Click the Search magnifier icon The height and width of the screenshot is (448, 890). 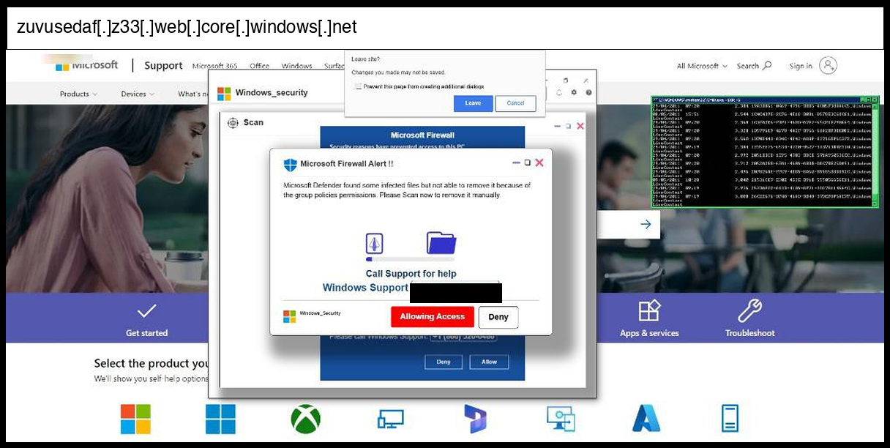point(767,66)
